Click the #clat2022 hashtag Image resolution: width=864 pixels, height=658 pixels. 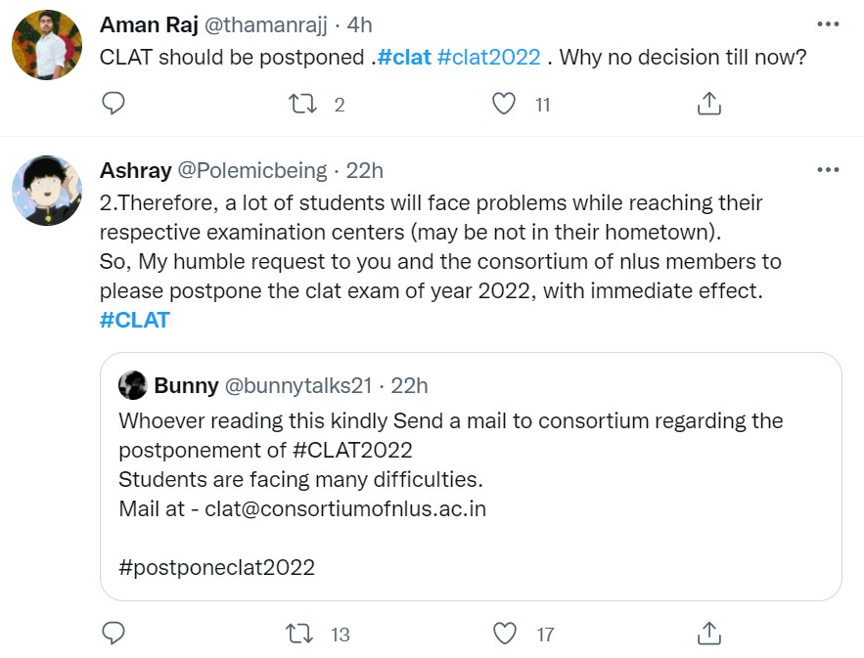point(488,57)
